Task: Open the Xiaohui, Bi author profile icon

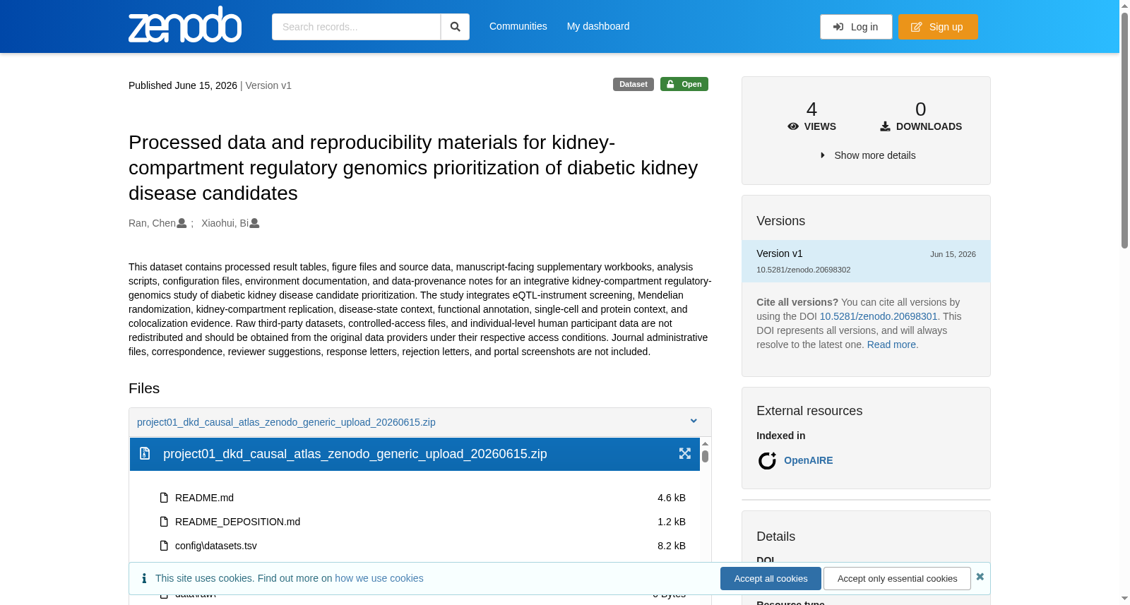Action: point(255,223)
